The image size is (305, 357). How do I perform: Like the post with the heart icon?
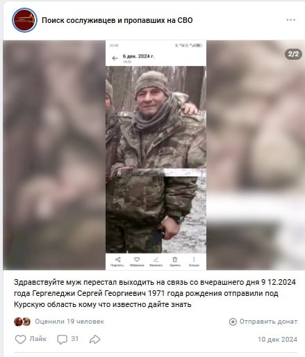pyautogui.click(x=20, y=339)
